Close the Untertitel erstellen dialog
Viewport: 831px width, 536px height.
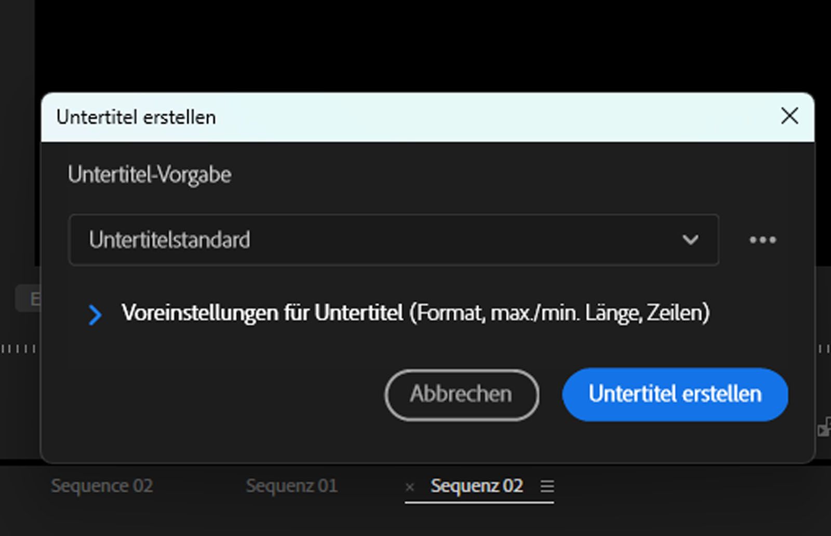pyautogui.click(x=790, y=116)
